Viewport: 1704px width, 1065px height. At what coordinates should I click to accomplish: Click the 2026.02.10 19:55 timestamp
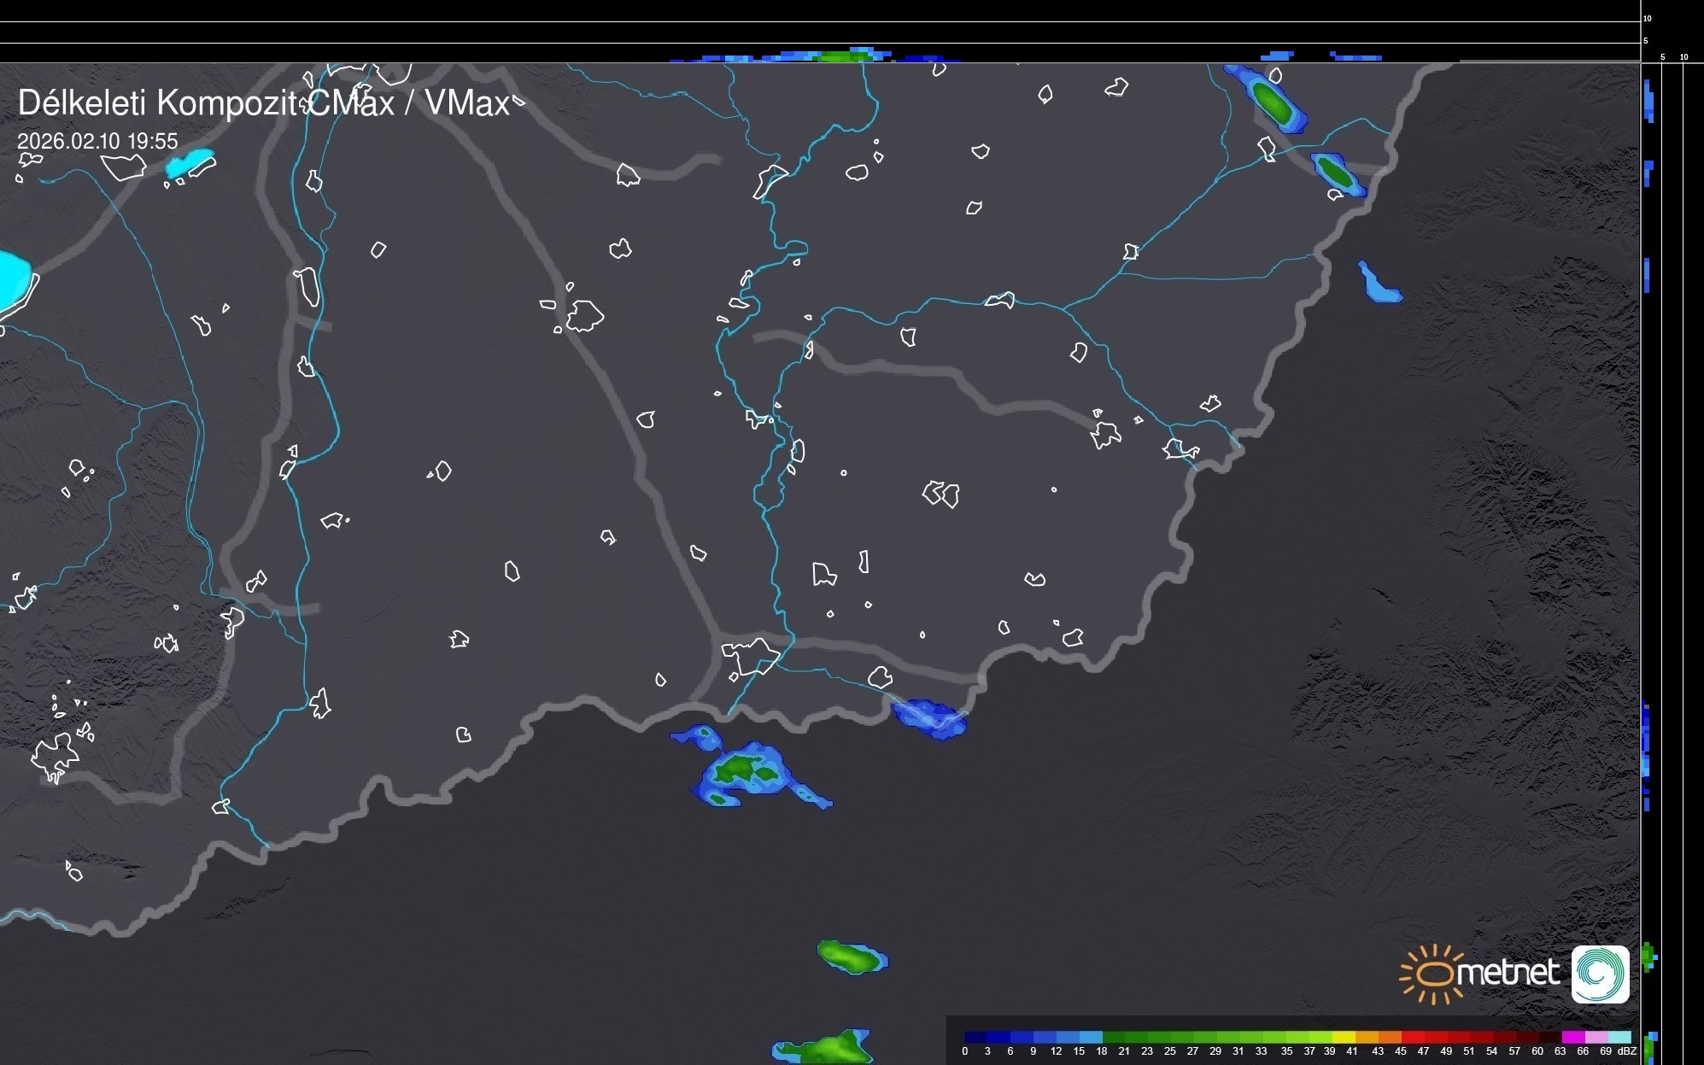97,141
